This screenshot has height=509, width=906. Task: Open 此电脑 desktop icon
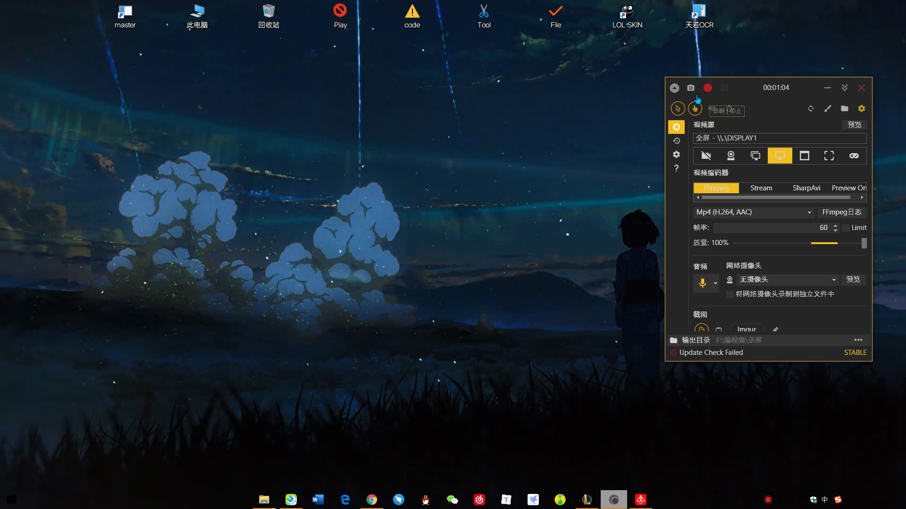(x=197, y=16)
